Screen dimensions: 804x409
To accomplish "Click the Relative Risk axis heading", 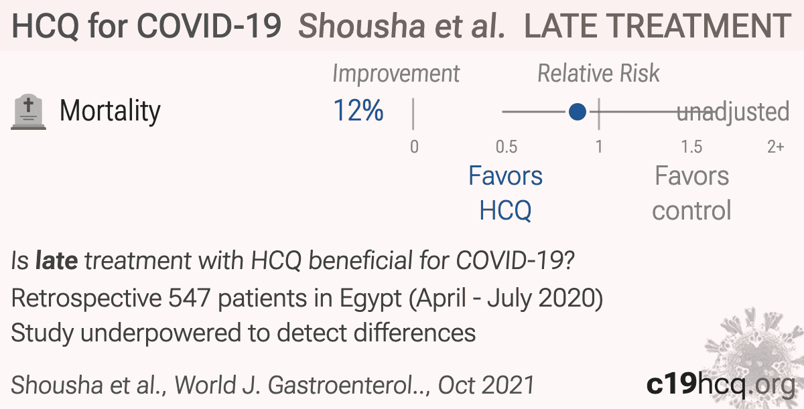I will (598, 74).
